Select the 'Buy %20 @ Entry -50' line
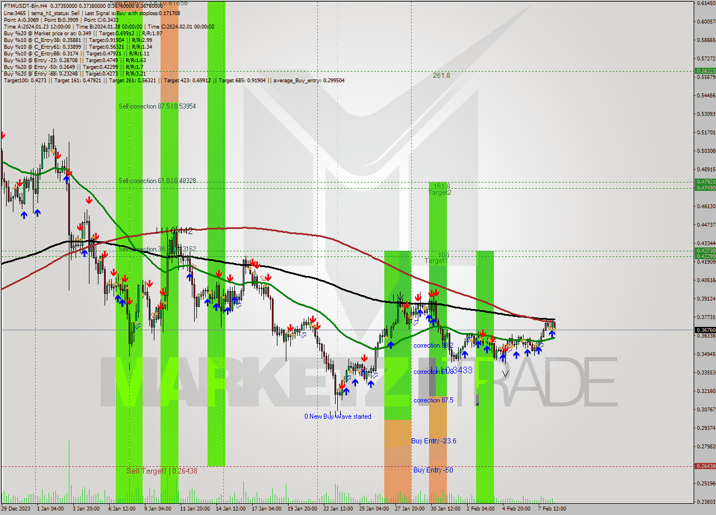Image resolution: width=716 pixels, height=515 pixels. [x=73, y=67]
